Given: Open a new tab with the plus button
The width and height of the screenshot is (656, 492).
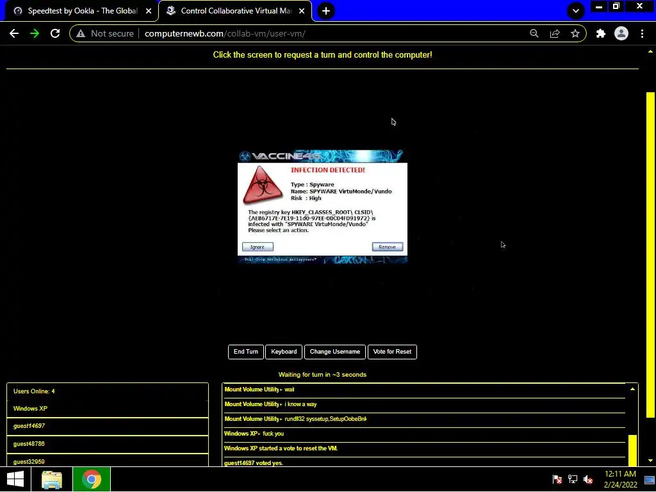Looking at the screenshot, I should point(326,11).
